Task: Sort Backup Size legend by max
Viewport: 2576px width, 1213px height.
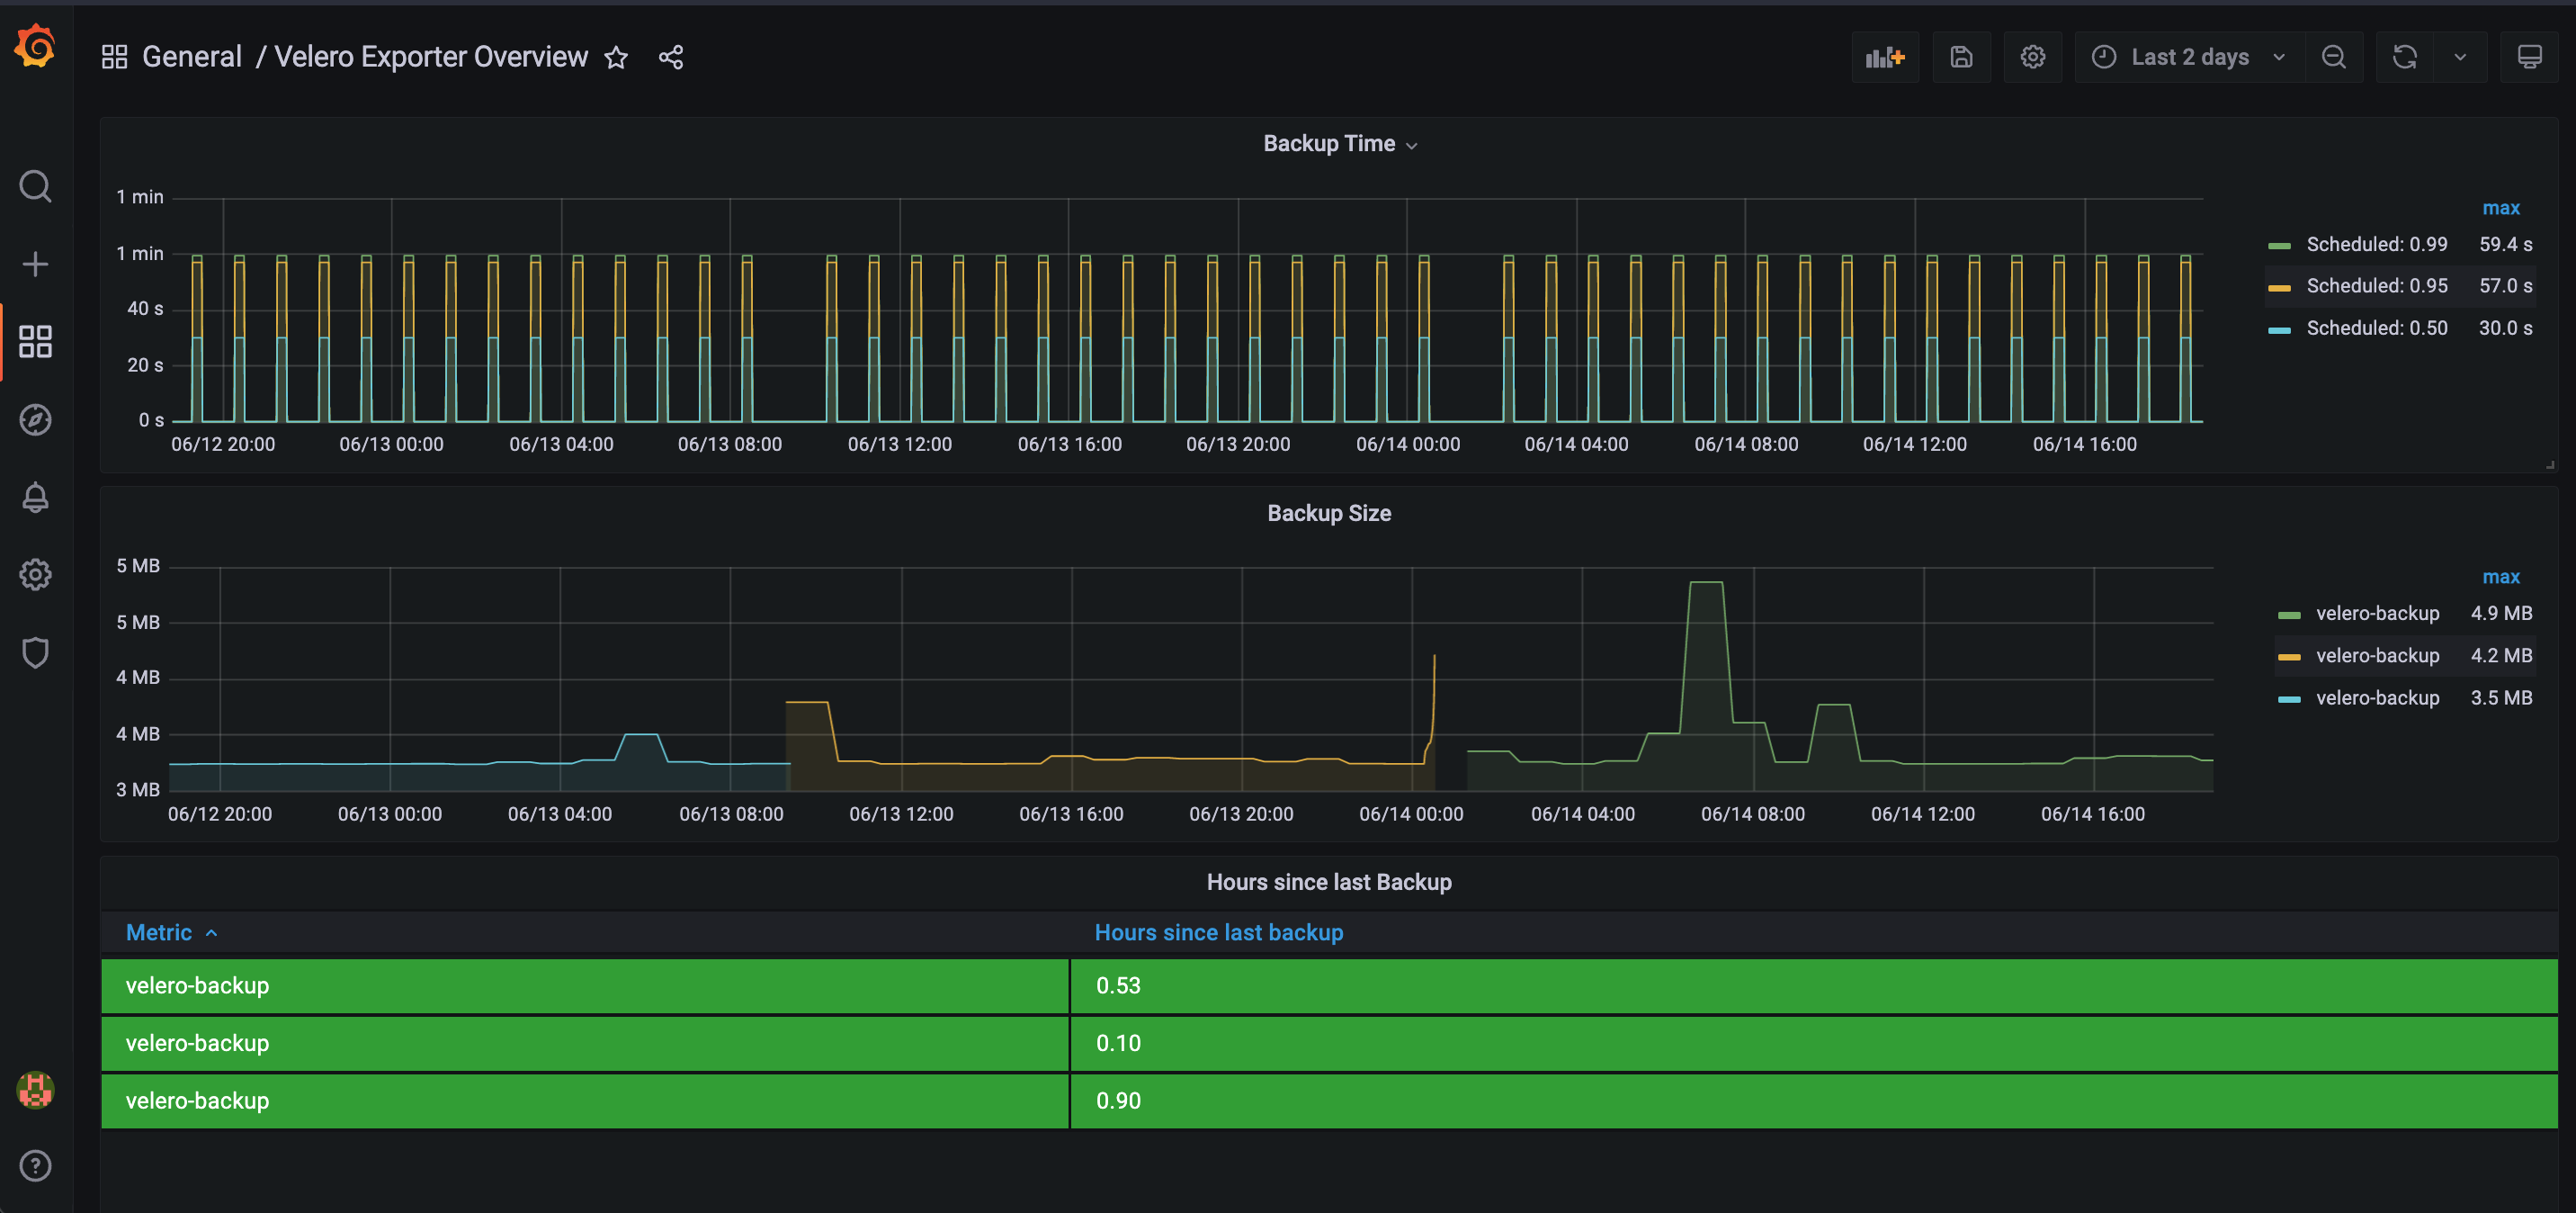Action: click(2500, 578)
